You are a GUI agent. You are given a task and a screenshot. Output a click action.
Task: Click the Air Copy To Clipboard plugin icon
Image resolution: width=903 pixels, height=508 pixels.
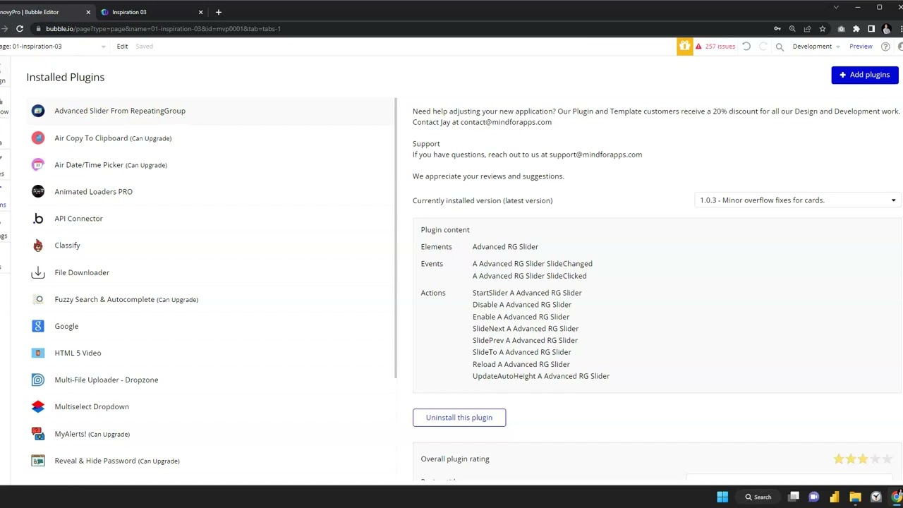pyautogui.click(x=38, y=138)
